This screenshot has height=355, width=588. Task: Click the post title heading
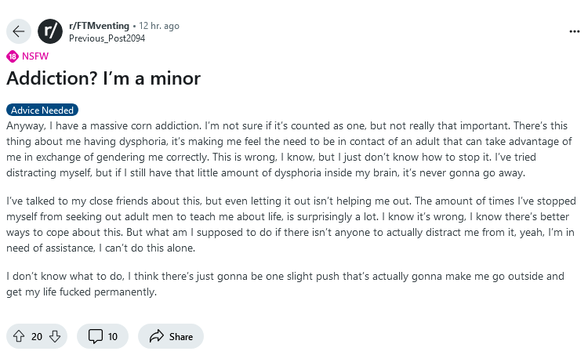(x=103, y=78)
